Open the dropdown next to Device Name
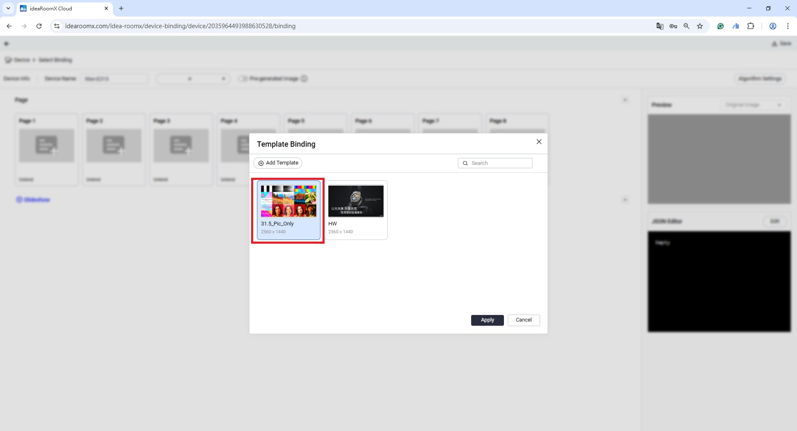797x431 pixels. tap(193, 79)
